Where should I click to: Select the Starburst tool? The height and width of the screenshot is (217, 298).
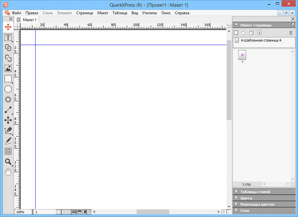(8, 100)
